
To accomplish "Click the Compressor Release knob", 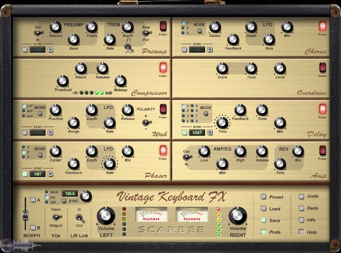I will 102,69.
